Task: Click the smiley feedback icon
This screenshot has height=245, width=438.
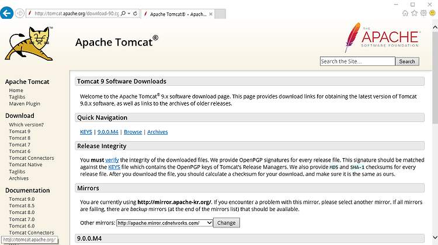Action: tap(432, 13)
